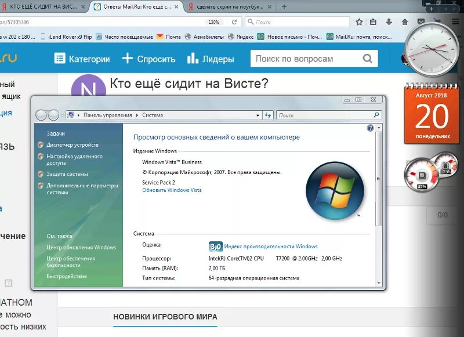The width and height of the screenshot is (464, 337).
Task: Open 'Диспетчер устройств' task
Action: coord(72,145)
